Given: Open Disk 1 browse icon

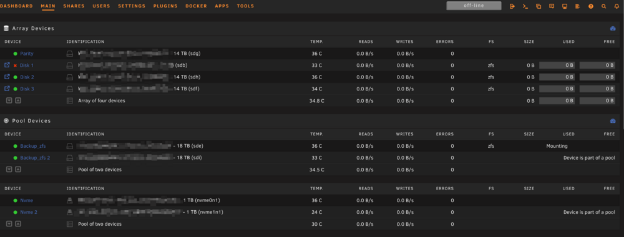Looking at the screenshot, I should (x=7, y=65).
